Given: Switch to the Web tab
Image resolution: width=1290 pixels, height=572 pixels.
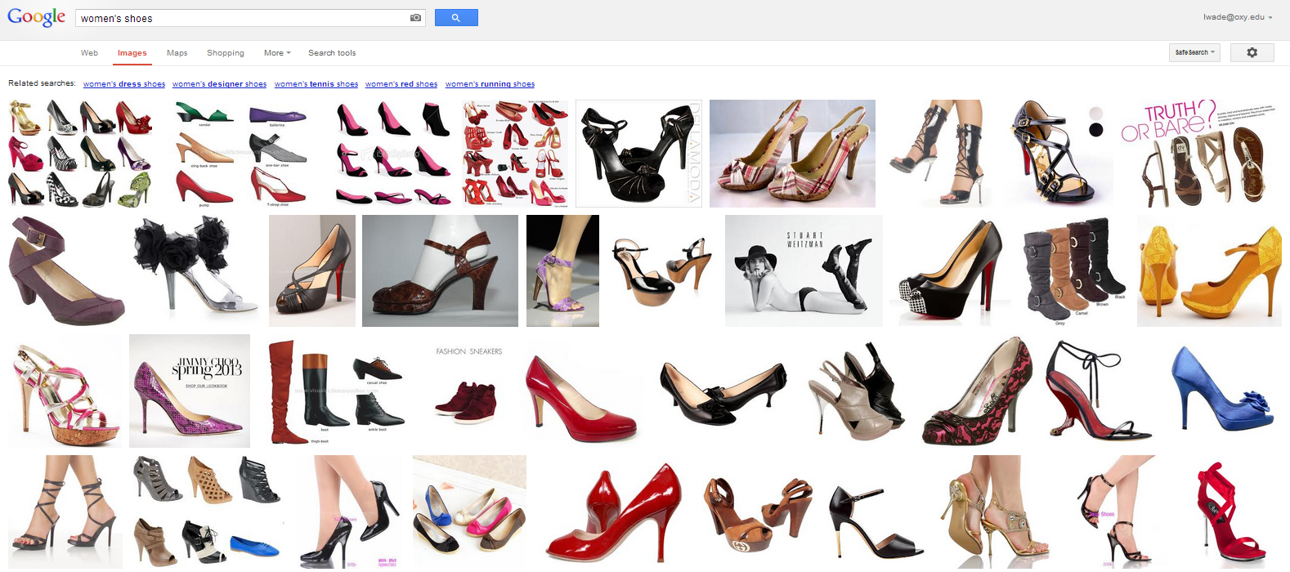Looking at the screenshot, I should pos(89,53).
